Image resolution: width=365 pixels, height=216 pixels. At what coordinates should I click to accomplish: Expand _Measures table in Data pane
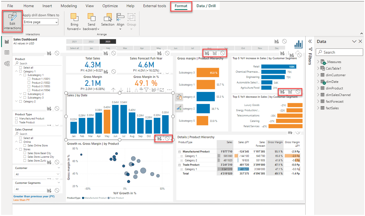click(318, 62)
